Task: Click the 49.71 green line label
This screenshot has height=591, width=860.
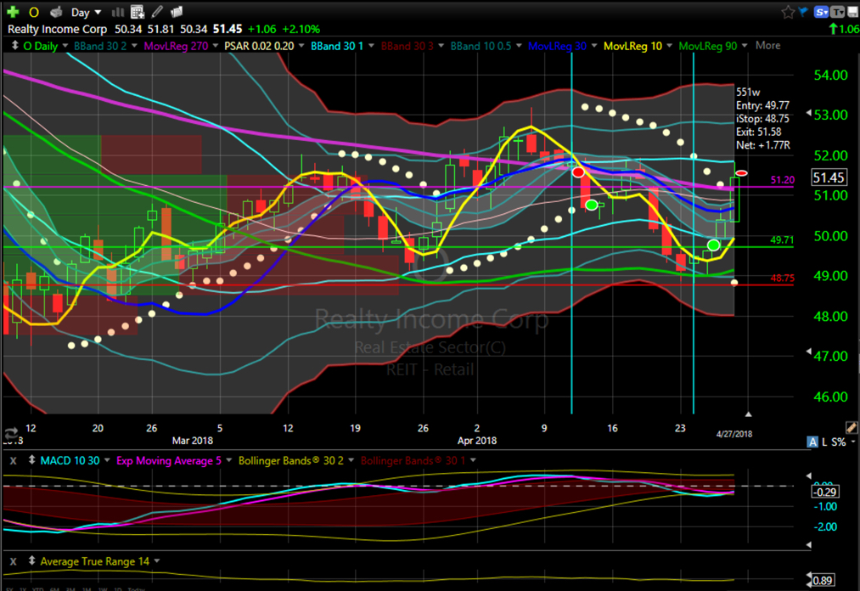Action: tap(782, 239)
